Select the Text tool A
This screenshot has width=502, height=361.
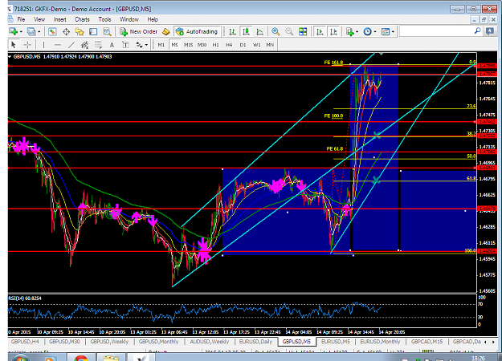112,45
